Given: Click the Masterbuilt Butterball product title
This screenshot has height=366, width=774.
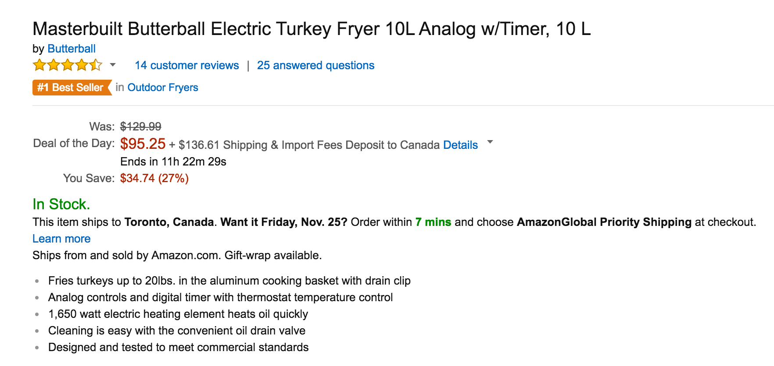Looking at the screenshot, I should 312,29.
